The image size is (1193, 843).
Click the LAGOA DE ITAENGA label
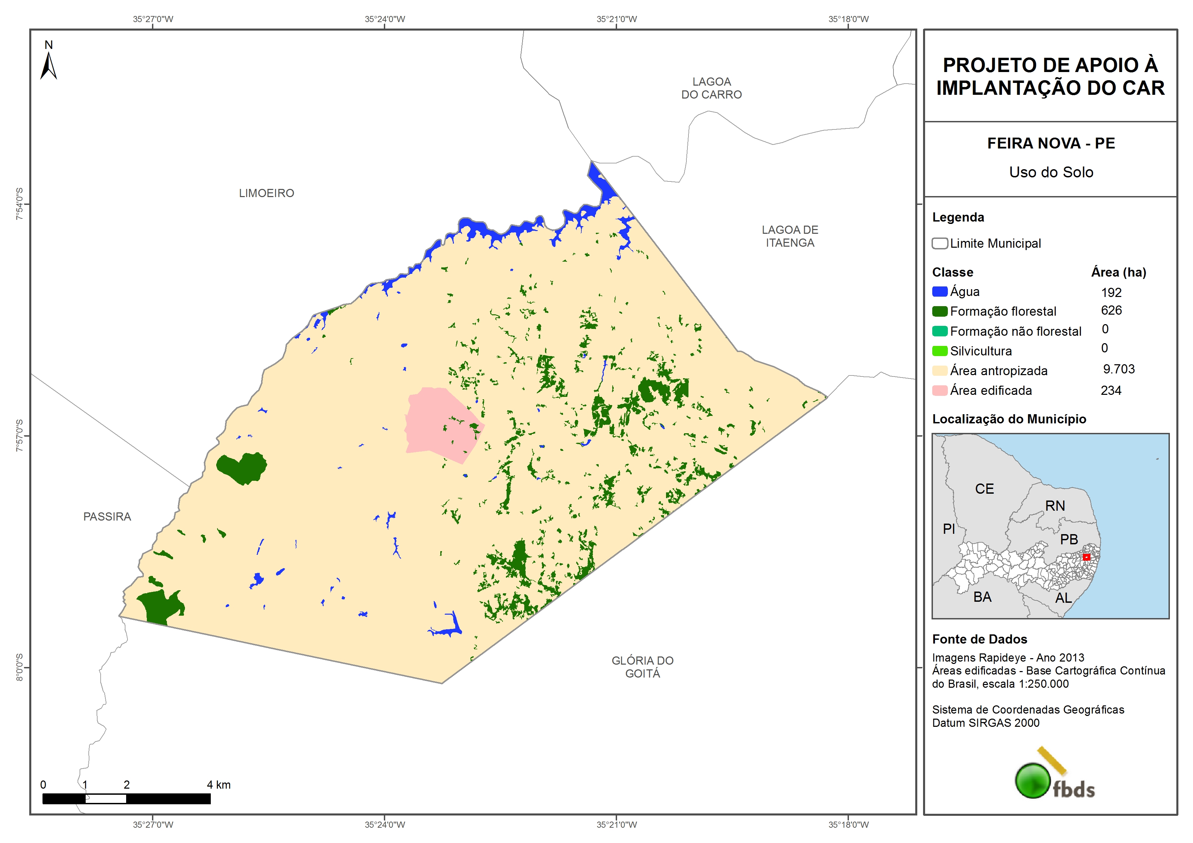[x=790, y=236]
